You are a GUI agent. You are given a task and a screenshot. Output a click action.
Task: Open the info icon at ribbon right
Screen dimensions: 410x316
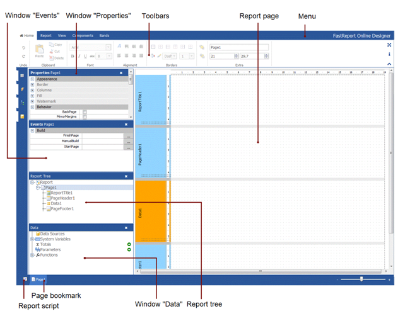(389, 54)
